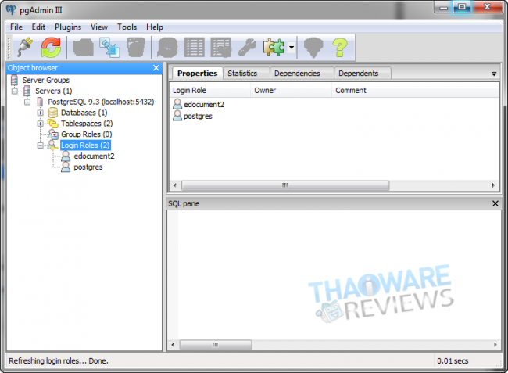
Task: Click the Filtered data view icon
Action: pos(220,48)
